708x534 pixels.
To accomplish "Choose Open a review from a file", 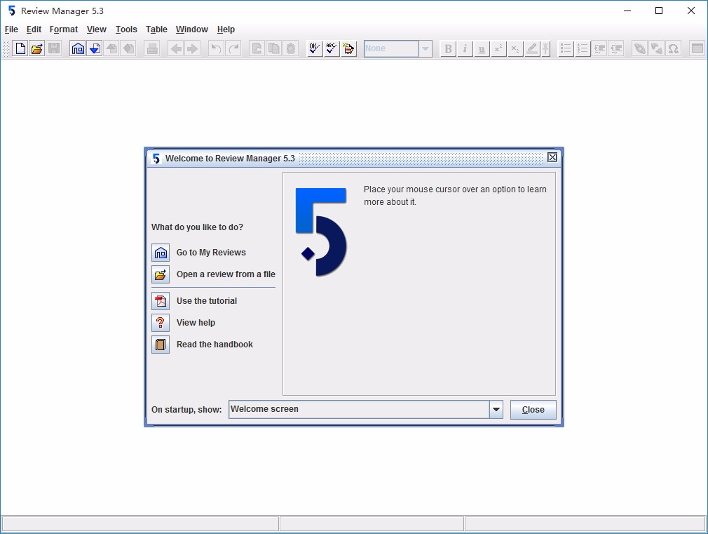I will (x=226, y=274).
